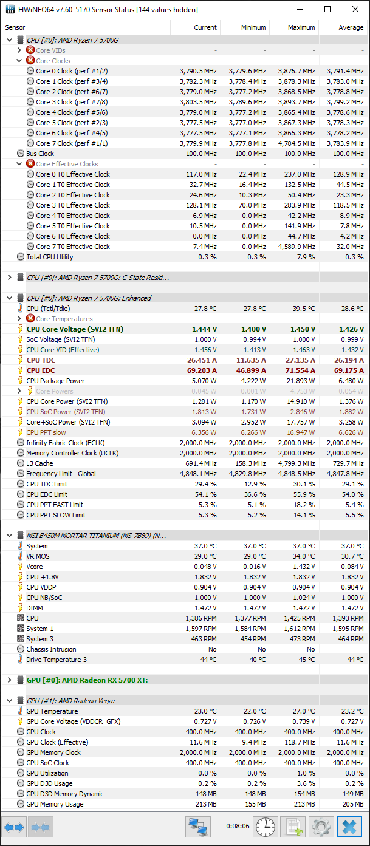Collapse the MSI B450M MORTAR TITANIUM section

click(x=10, y=536)
